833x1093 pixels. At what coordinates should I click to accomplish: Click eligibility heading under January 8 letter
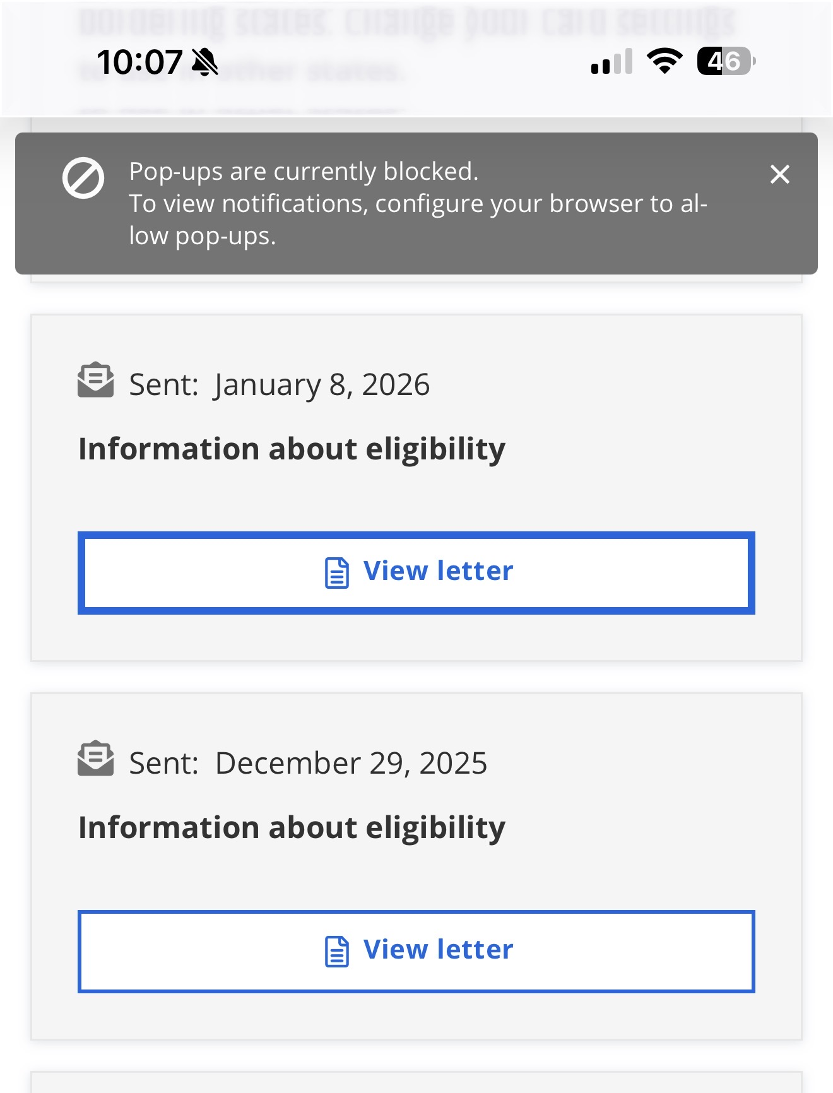pos(292,449)
